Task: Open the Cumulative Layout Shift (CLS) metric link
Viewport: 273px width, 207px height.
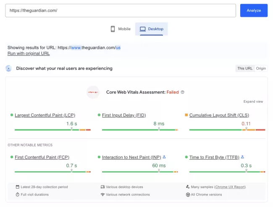Action: tap(219, 115)
